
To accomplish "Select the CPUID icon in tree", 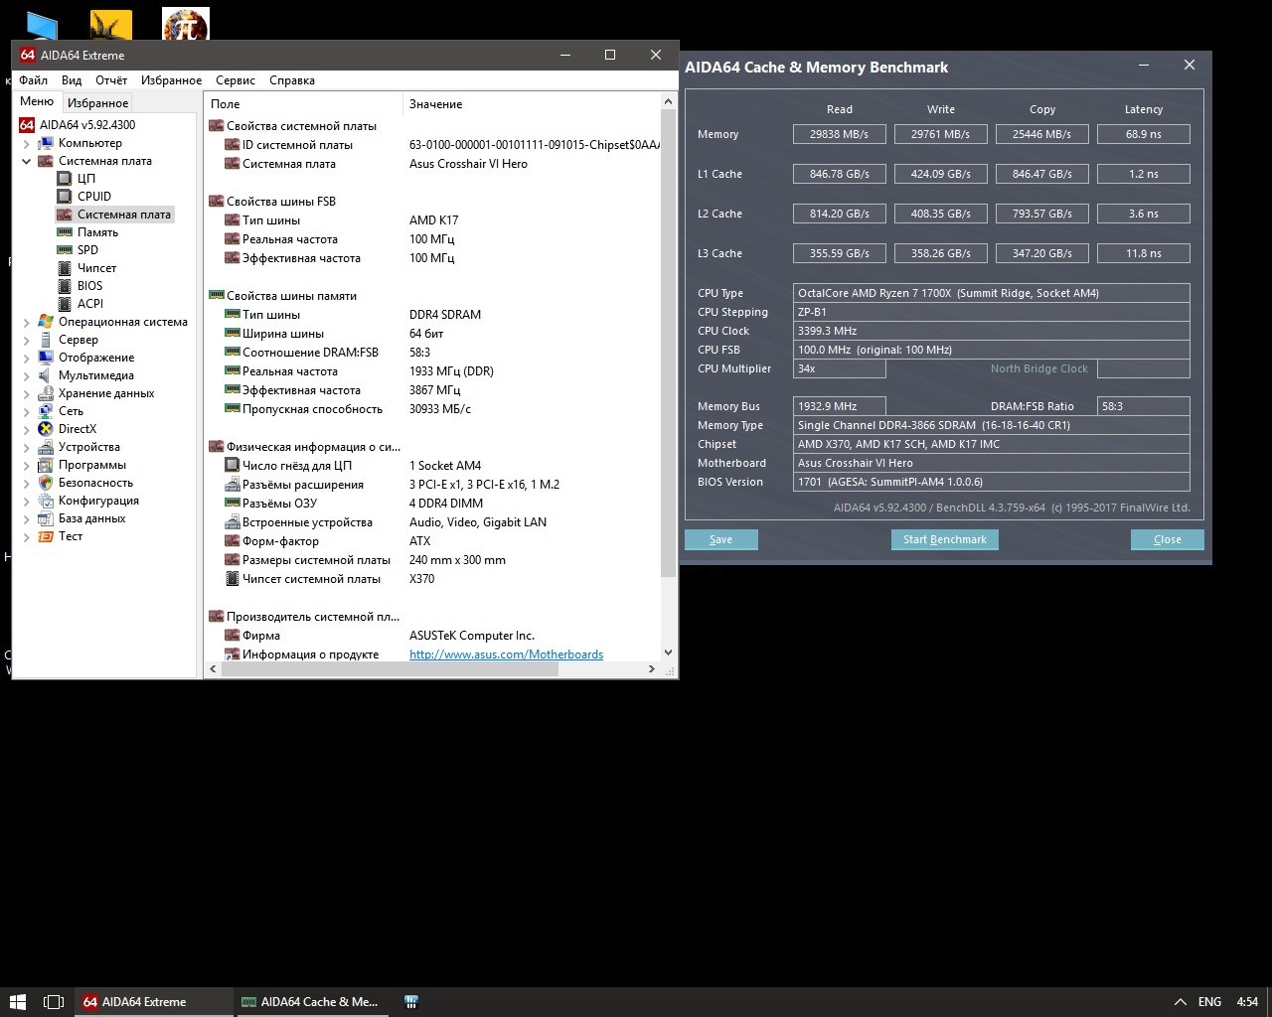I will (x=65, y=197).
